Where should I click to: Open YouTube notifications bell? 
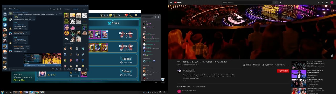[x=327, y=2]
